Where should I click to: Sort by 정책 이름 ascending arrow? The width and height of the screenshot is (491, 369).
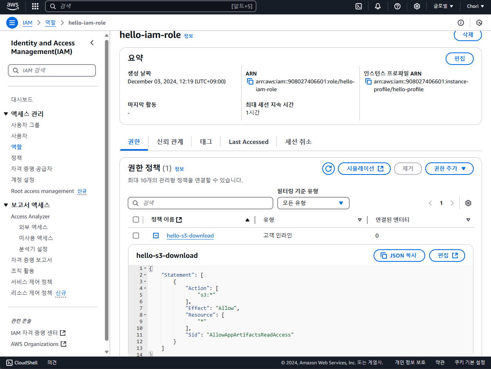pyautogui.click(x=247, y=220)
